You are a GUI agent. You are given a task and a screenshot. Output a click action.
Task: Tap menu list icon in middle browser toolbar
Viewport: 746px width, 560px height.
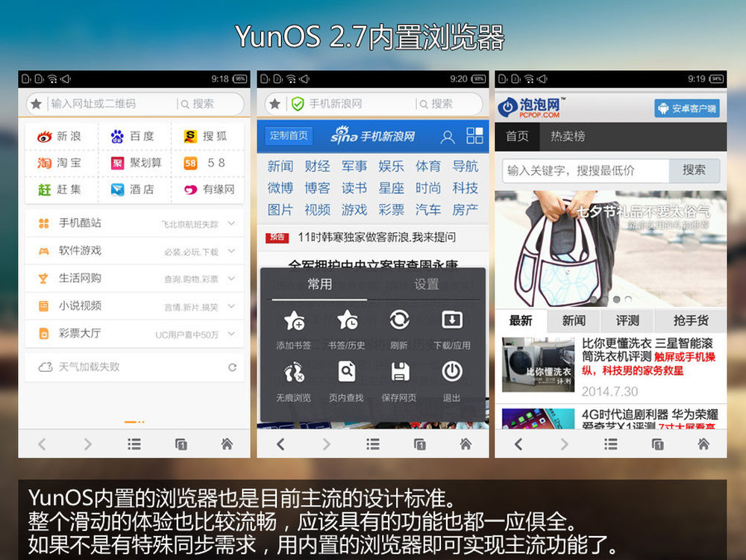(x=373, y=444)
